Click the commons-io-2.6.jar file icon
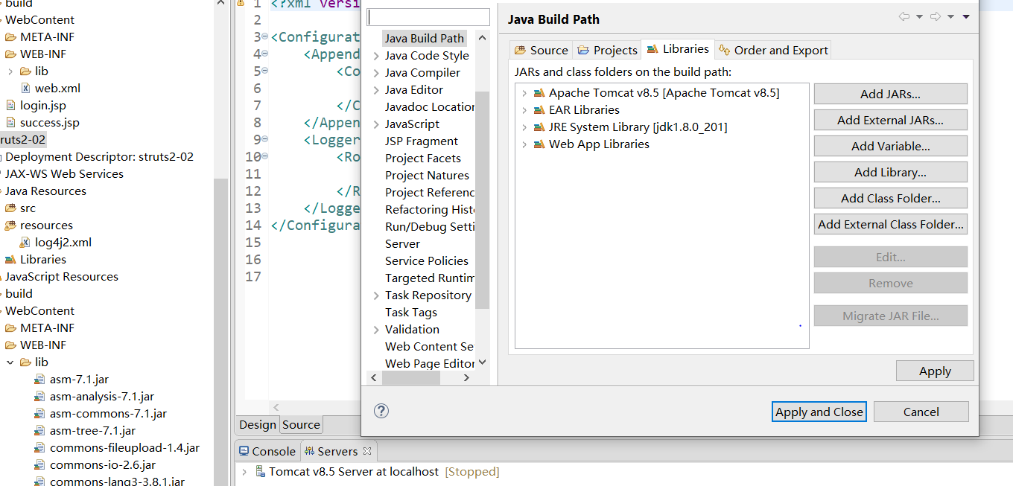1013x486 pixels. pos(39,464)
